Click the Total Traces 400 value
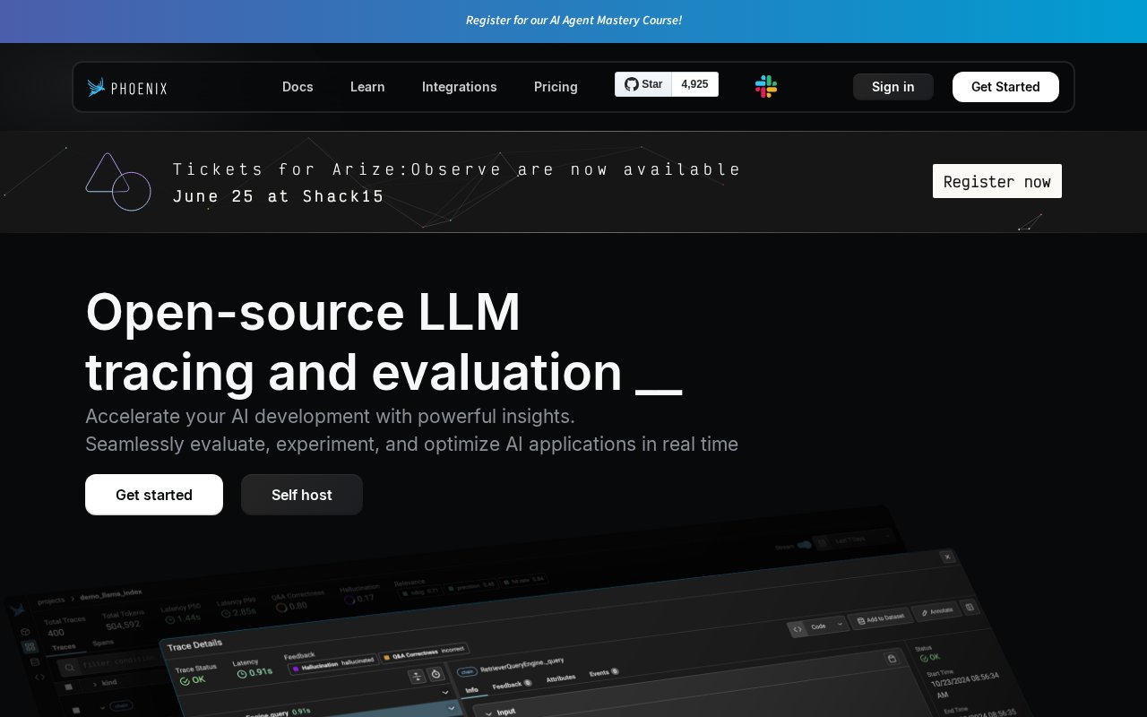This screenshot has width=1147, height=717. (x=56, y=633)
